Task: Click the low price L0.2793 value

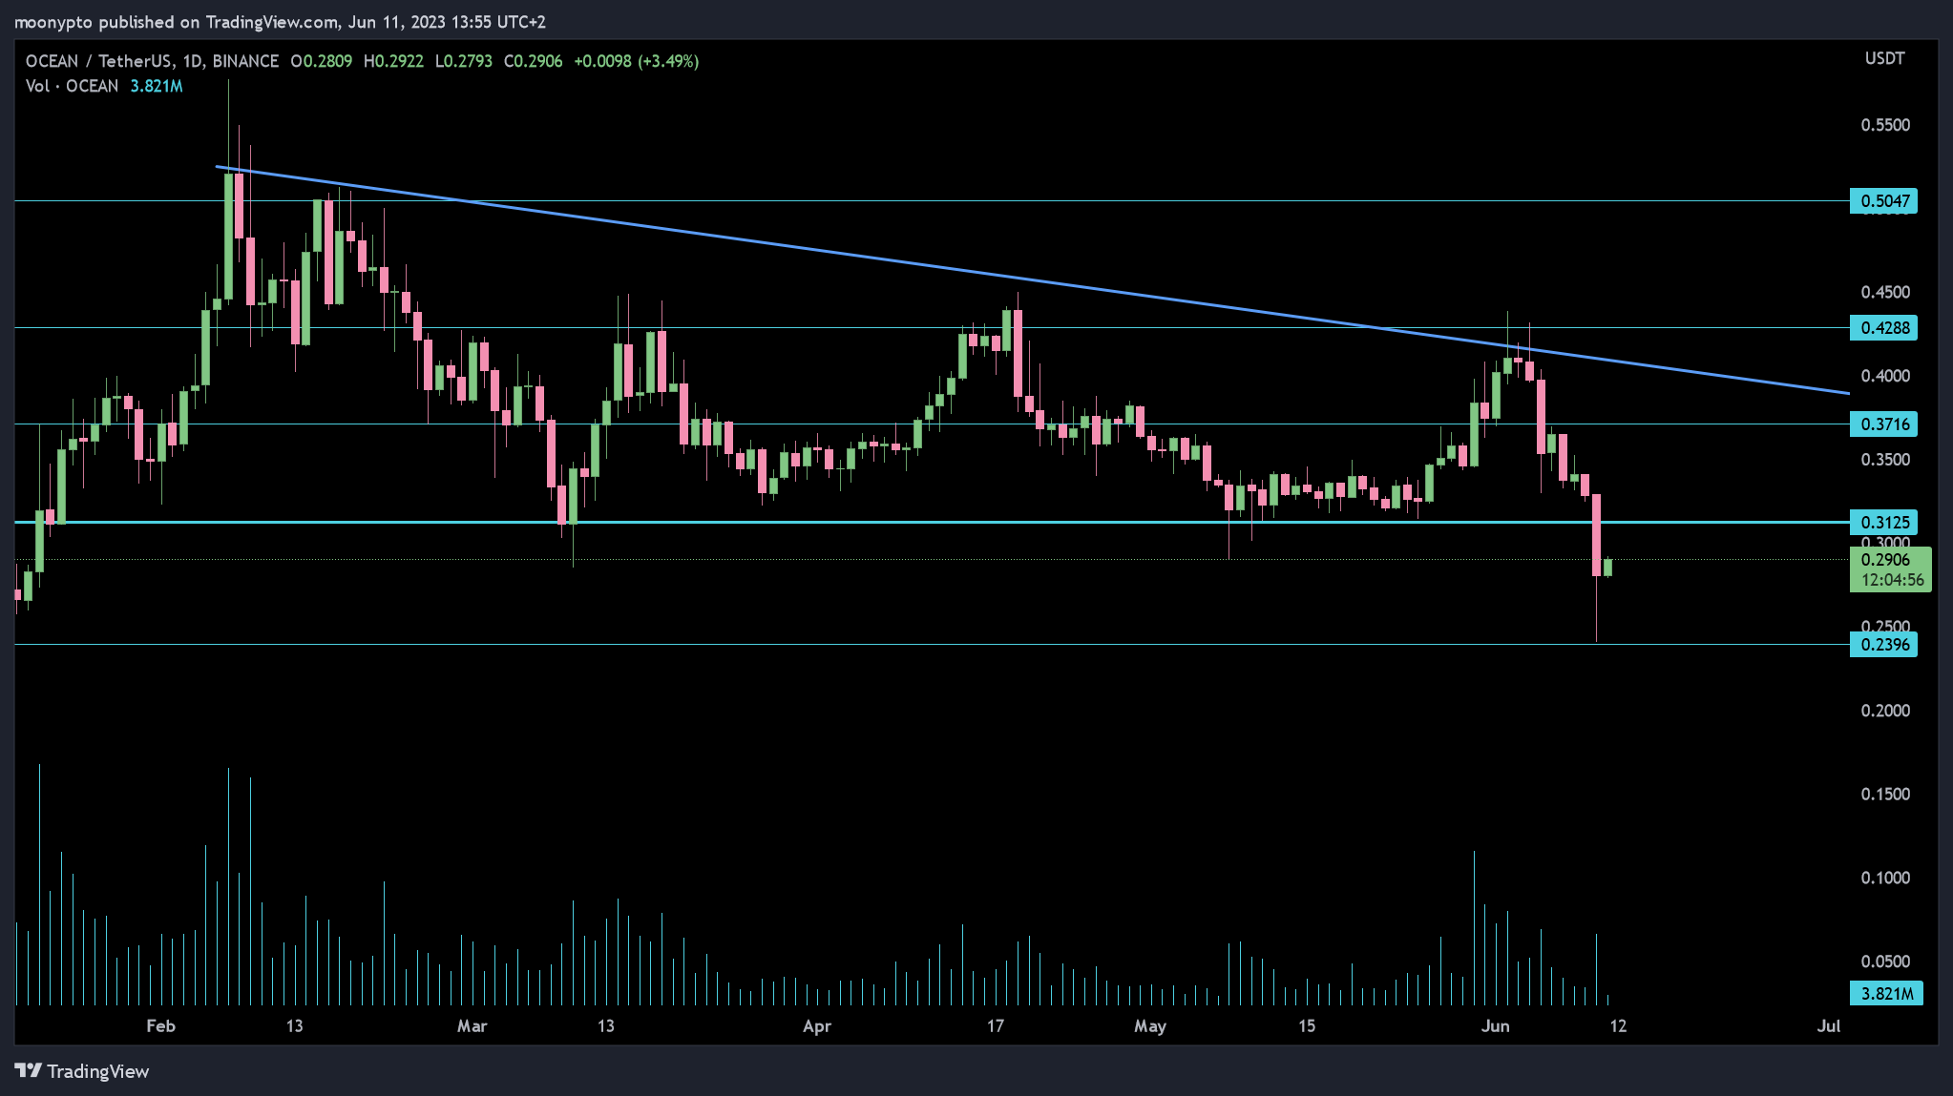Action: pos(464,61)
